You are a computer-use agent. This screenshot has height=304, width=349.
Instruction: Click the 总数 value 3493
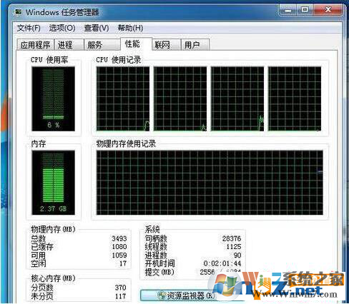(x=119, y=238)
